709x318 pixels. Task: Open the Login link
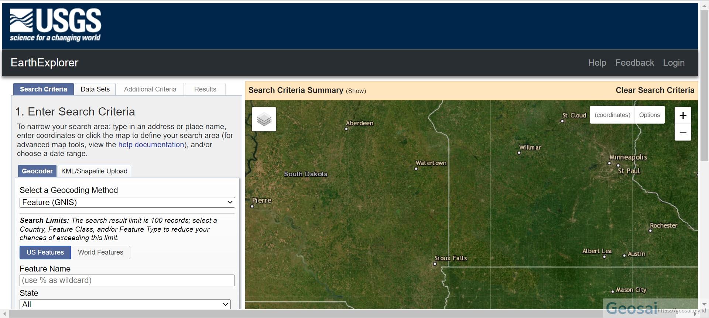point(674,63)
